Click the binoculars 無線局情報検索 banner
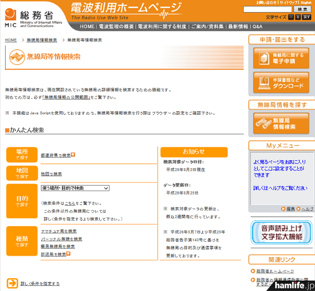Viewport: 315px width, 291px height. point(281,124)
